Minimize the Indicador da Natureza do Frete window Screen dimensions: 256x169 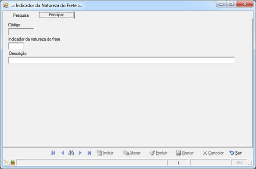click(221, 4)
